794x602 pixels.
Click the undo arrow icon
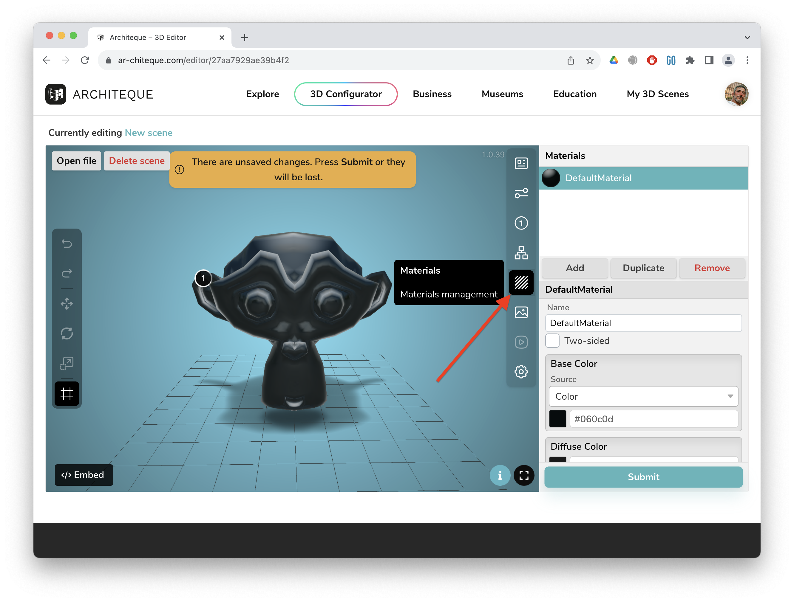tap(67, 244)
